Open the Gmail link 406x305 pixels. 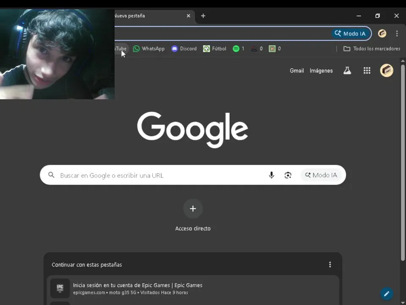point(297,71)
